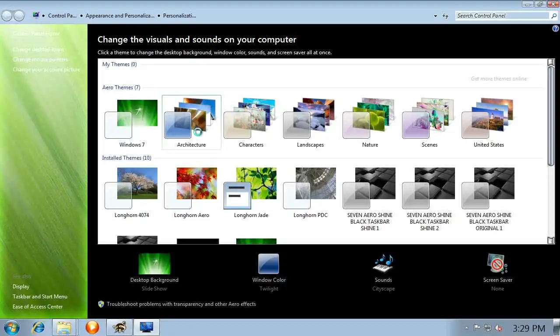Click the refresh address bar button
This screenshot has height=336, width=560.
click(x=445, y=16)
